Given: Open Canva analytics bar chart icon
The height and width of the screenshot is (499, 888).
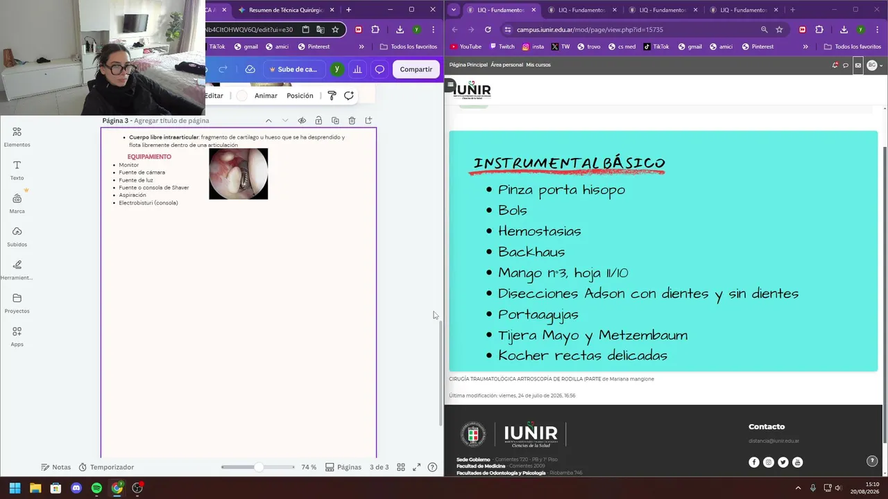Looking at the screenshot, I should (x=357, y=69).
